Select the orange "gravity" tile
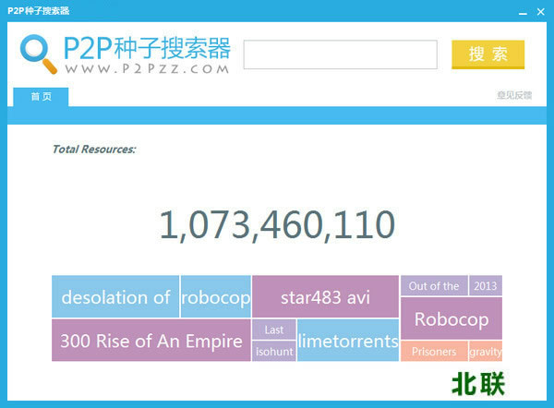Screen dimensions: 554x408 coord(485,352)
